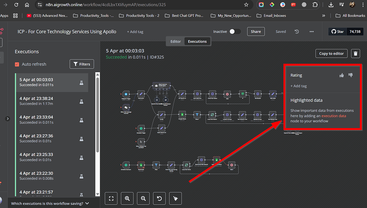The image size is (367, 208).
Task: Click the thumbs up rating icon
Action: click(x=342, y=75)
